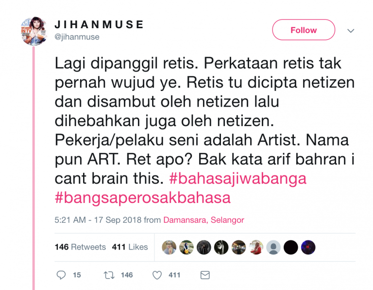373x290 pixels.
Task: Retweet using the retweet arrows icon
Action: click(109, 275)
